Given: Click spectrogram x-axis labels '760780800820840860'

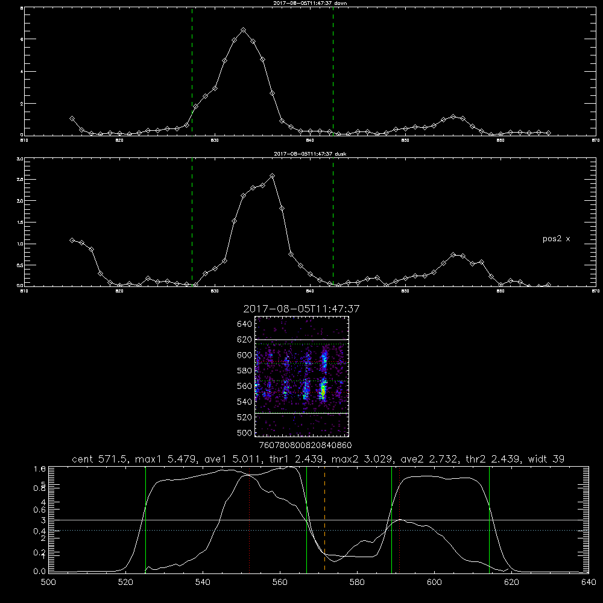Looking at the screenshot, I should (x=306, y=446).
